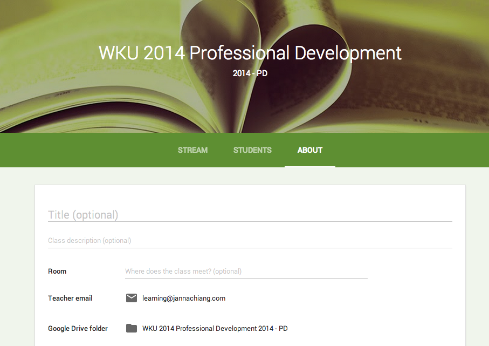
Task: Open the WKU 2014 Professional Development Drive folder link
Action: point(215,328)
